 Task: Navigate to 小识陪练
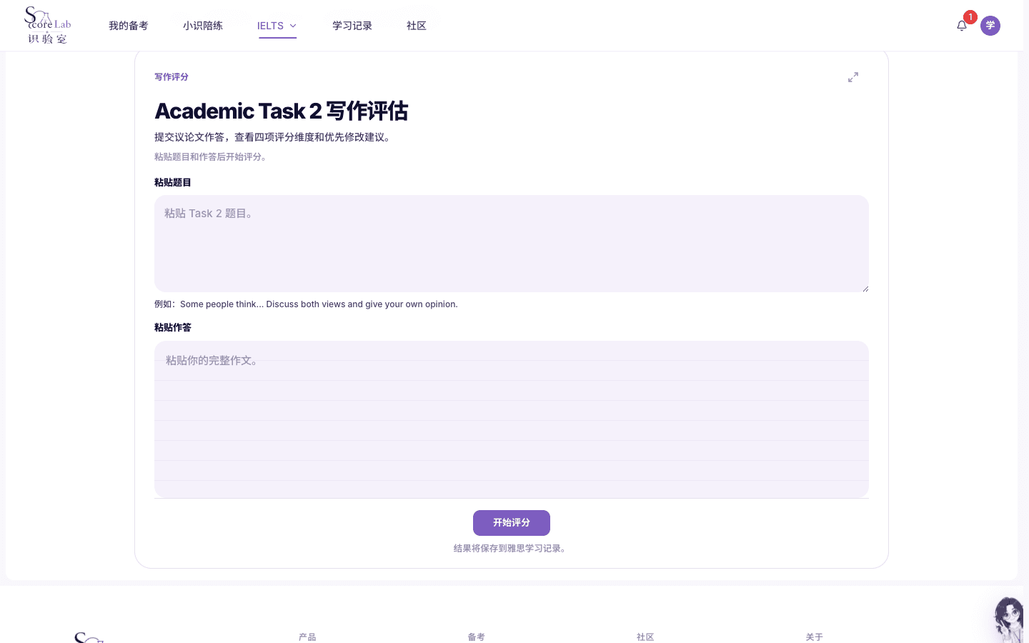tap(203, 26)
